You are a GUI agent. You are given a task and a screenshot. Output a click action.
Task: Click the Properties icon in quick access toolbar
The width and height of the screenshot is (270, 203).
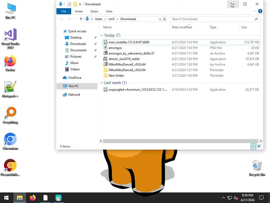(69, 4)
